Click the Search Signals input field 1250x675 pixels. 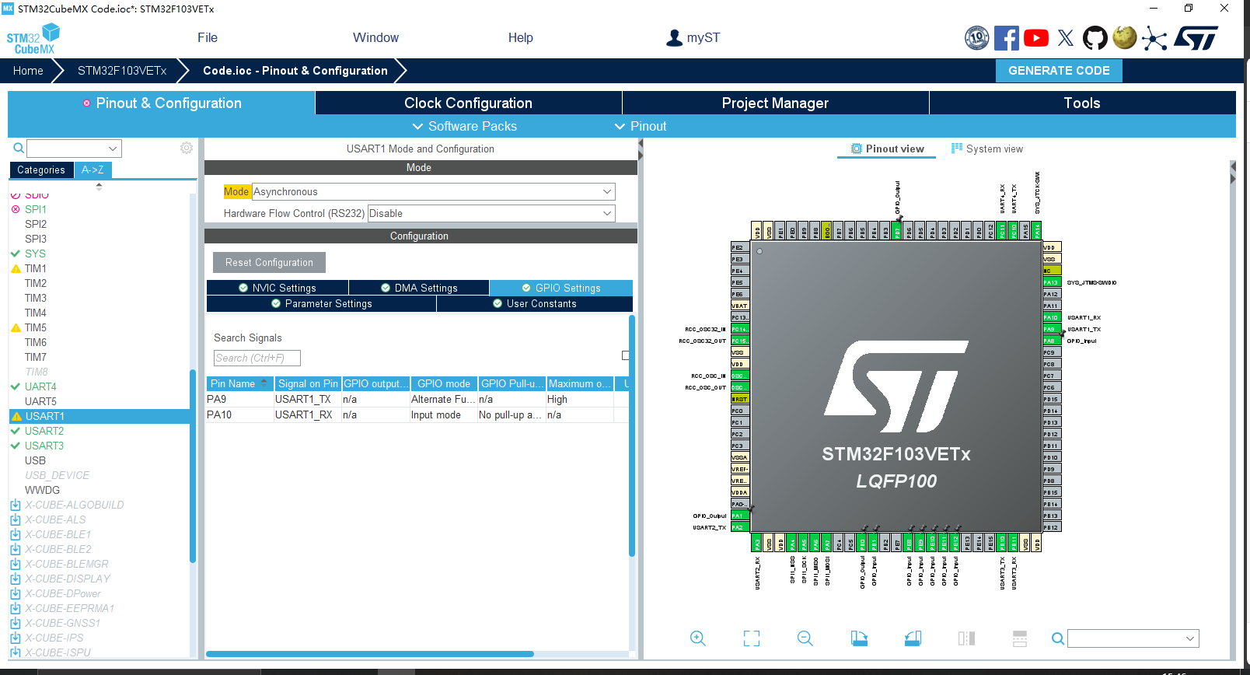click(x=257, y=358)
